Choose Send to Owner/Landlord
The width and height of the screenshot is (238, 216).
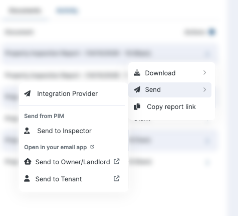(72, 162)
